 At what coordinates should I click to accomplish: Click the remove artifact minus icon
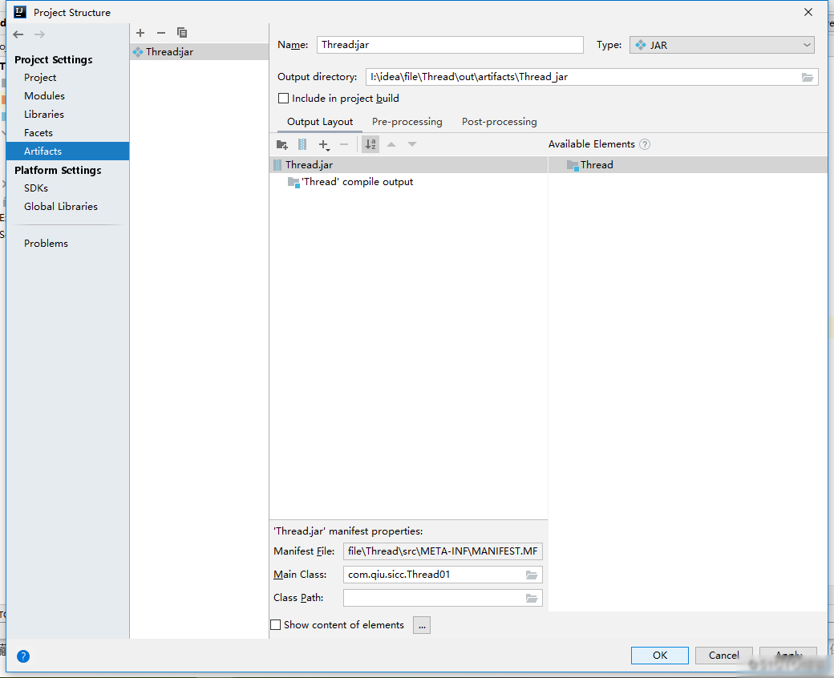[161, 33]
